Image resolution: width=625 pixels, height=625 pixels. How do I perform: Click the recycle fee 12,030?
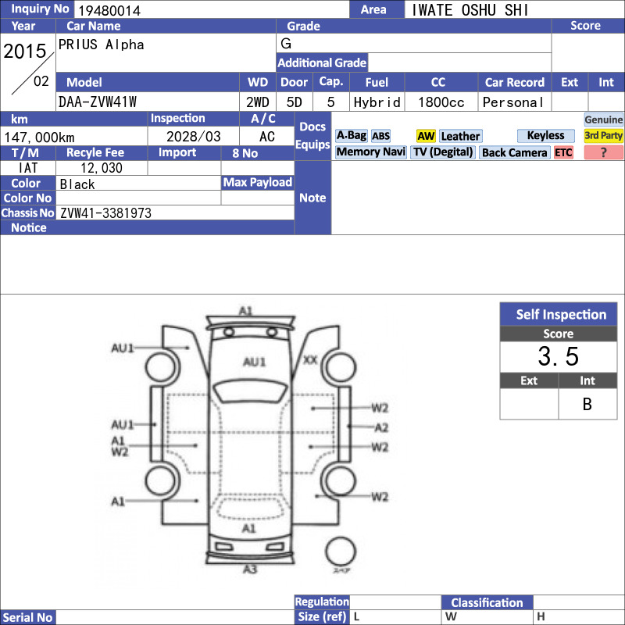pos(102,168)
